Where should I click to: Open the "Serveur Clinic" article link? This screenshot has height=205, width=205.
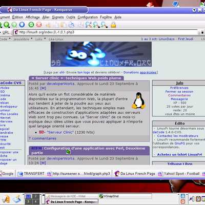click(x=60, y=132)
